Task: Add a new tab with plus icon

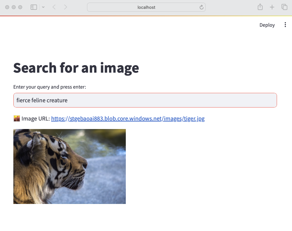Action: [272, 7]
